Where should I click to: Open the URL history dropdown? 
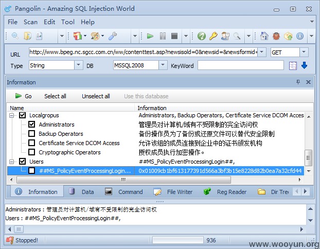[x=262, y=52]
